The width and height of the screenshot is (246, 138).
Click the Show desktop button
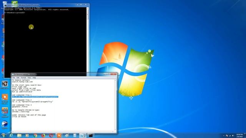point(245,135)
